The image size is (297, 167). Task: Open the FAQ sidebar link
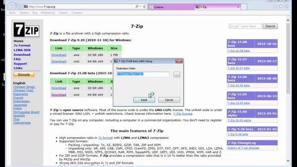click(17, 59)
